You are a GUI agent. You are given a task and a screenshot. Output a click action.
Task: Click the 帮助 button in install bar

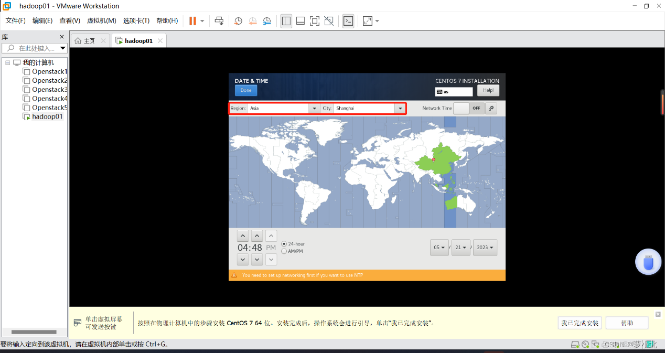627,323
